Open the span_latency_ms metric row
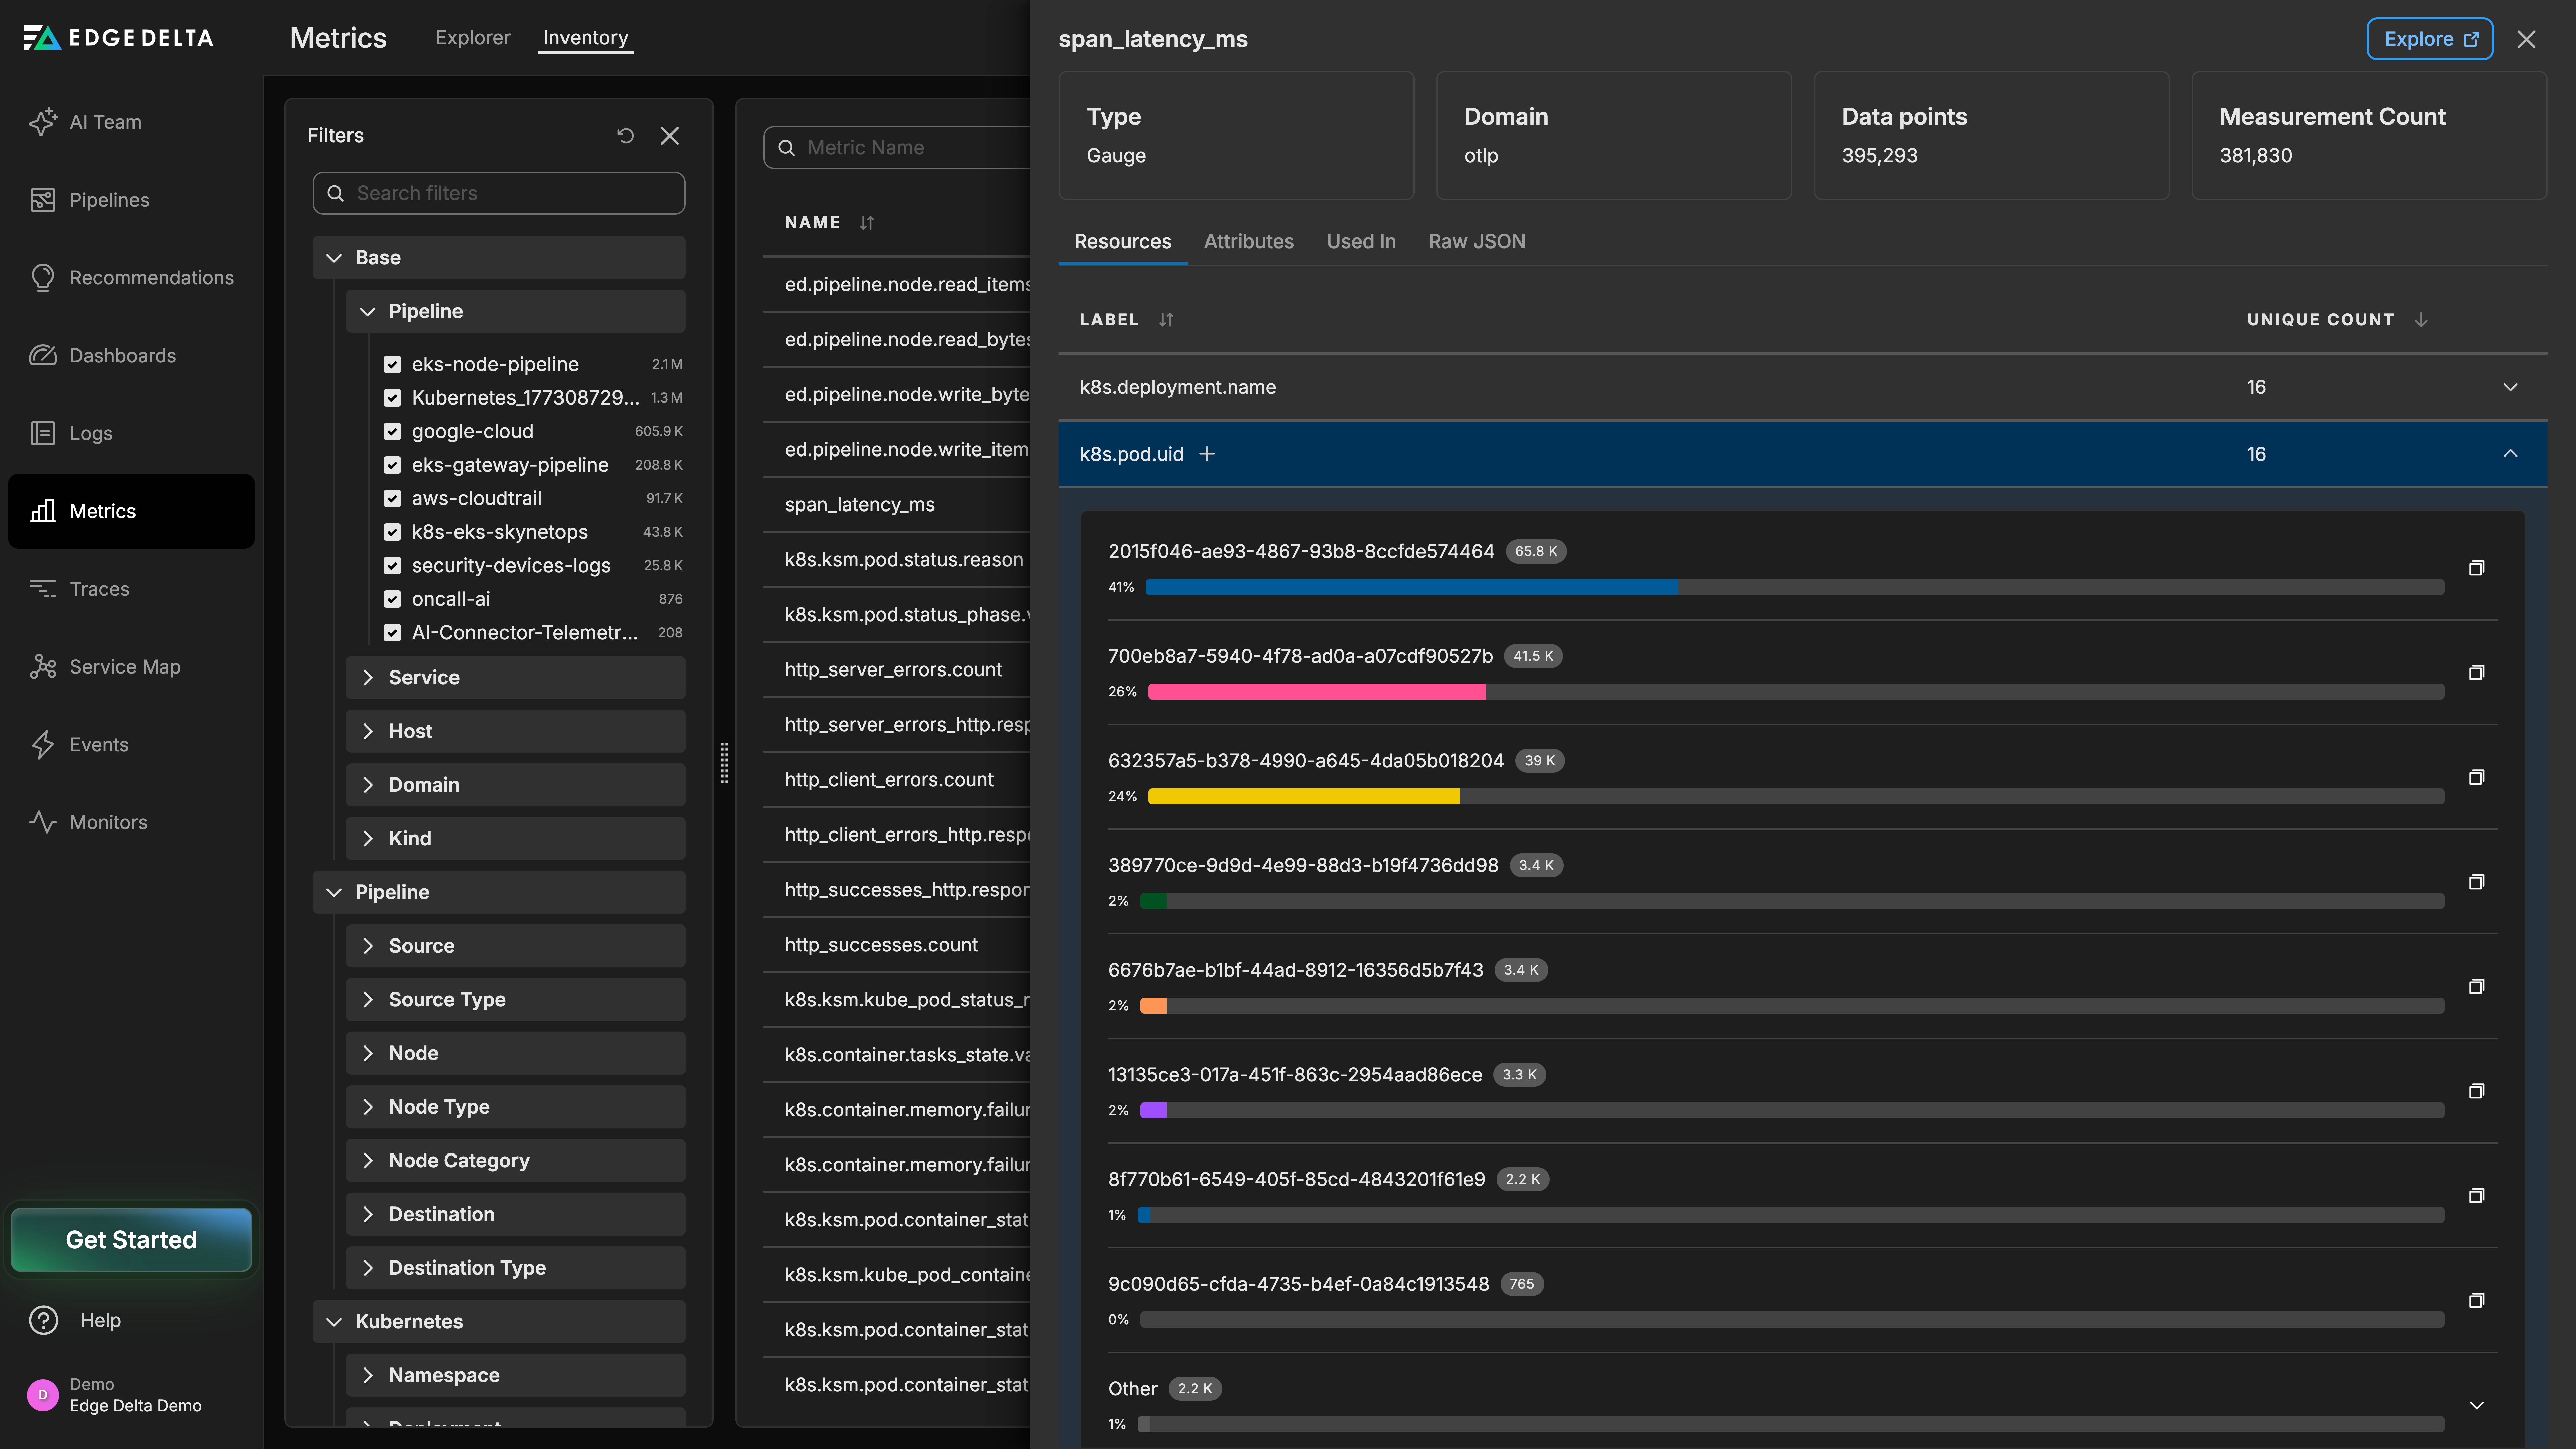Viewport: 2576px width, 1449px height. 897,505
